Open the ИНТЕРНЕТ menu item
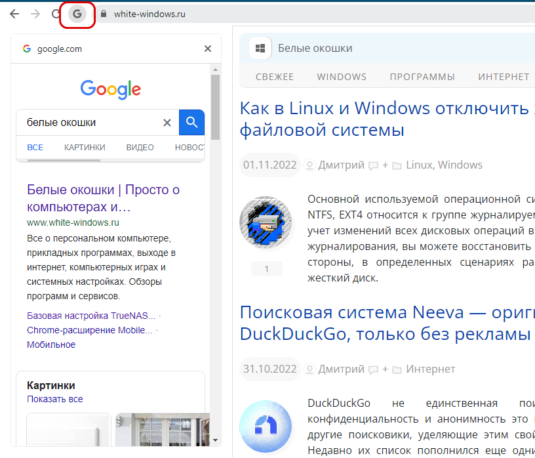The width and height of the screenshot is (535, 458). point(504,77)
